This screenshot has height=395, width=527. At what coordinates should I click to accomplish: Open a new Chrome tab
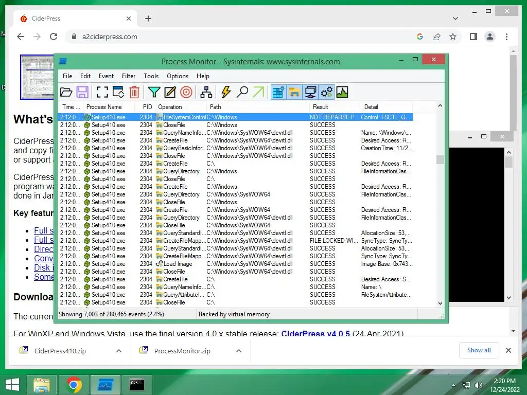[148, 19]
